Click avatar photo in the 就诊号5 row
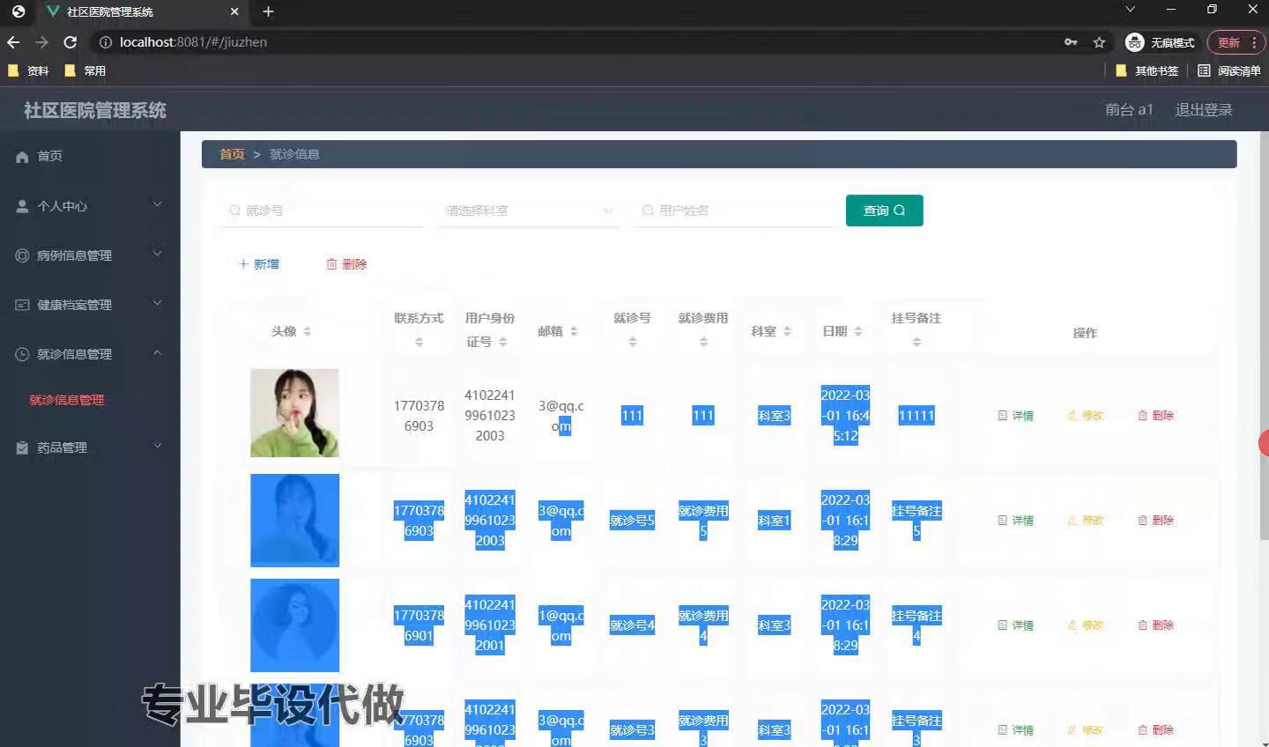The width and height of the screenshot is (1269, 747). tap(294, 521)
